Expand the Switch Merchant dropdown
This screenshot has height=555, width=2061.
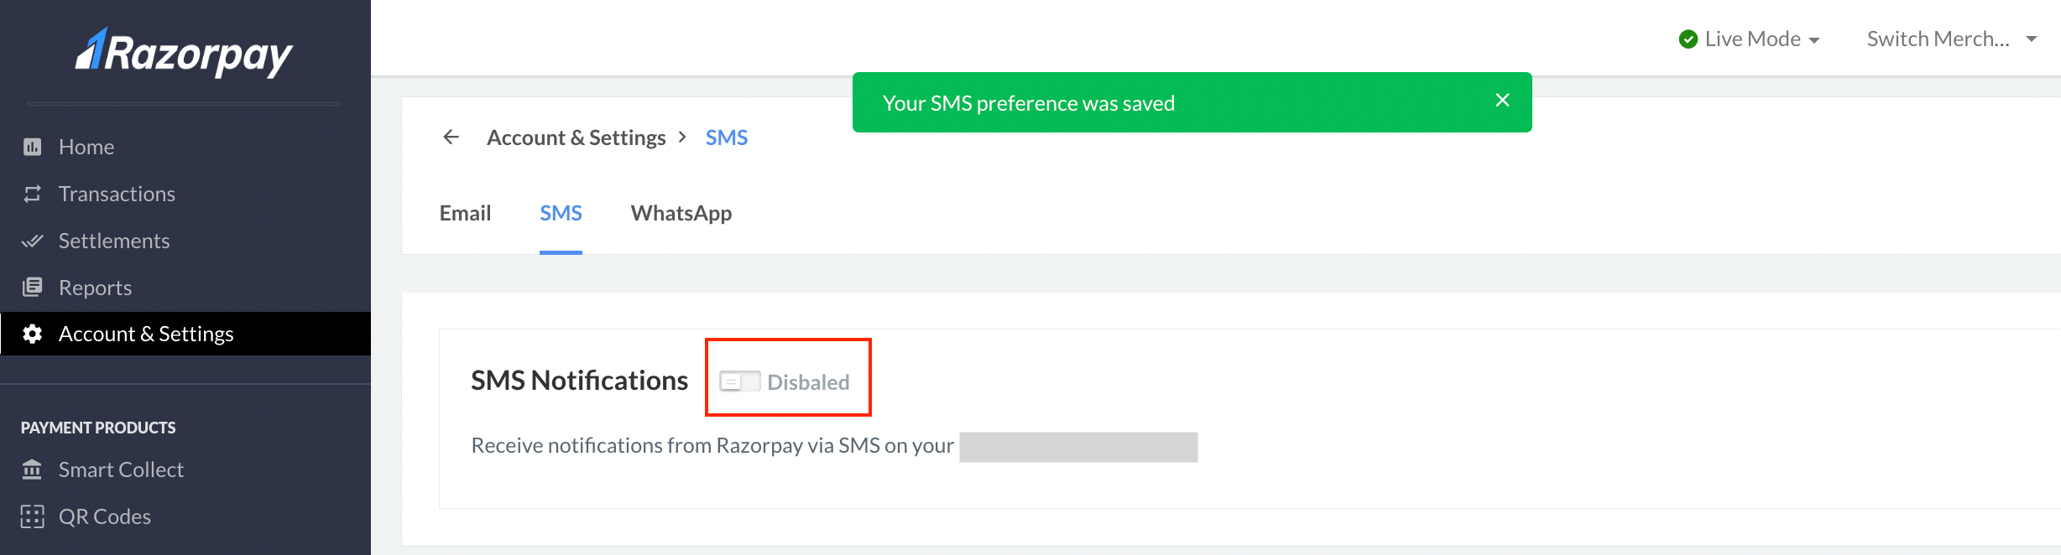point(1951,39)
